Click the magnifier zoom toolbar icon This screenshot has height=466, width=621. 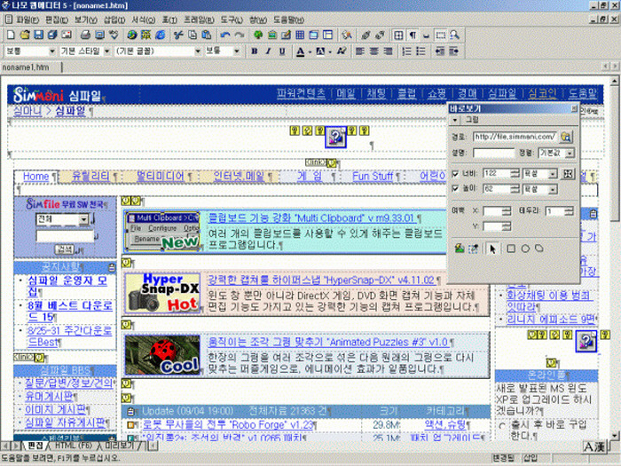point(454,35)
